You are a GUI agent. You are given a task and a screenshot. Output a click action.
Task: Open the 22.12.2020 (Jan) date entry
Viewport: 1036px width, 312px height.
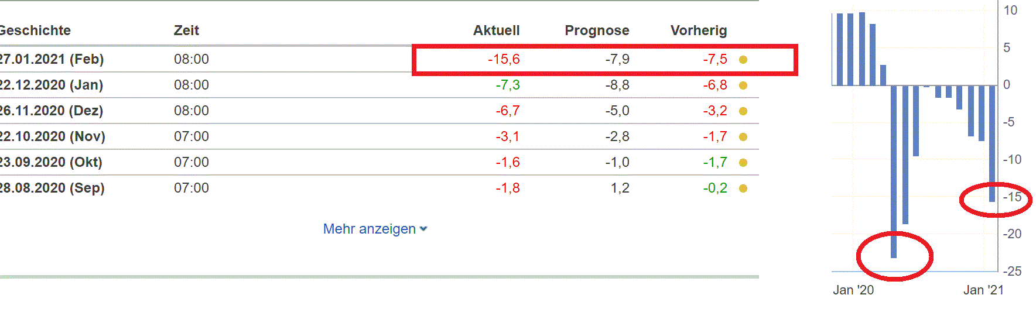point(52,85)
